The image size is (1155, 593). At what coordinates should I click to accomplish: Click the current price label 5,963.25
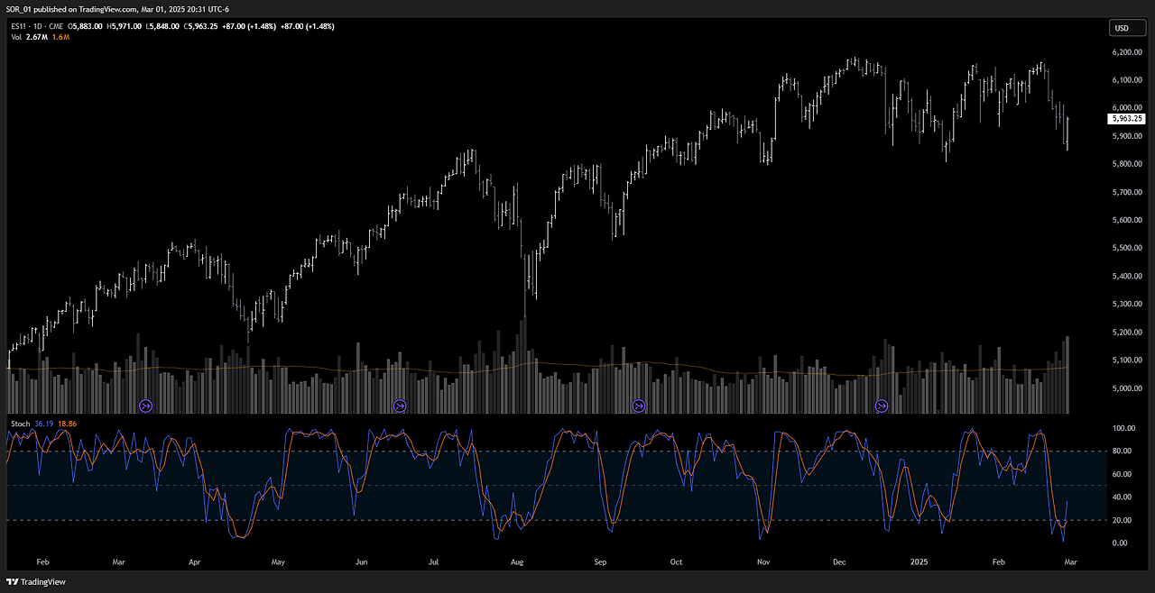coord(1128,118)
